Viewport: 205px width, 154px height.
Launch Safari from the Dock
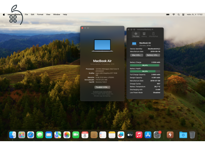pyautogui.click(x=31, y=135)
